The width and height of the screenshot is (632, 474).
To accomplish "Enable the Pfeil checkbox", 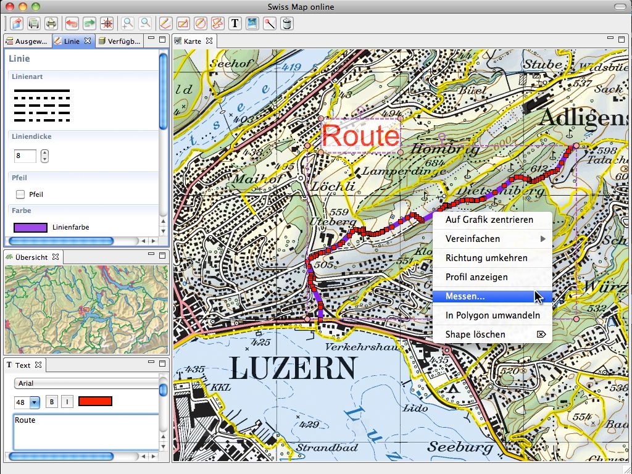I will [20, 194].
